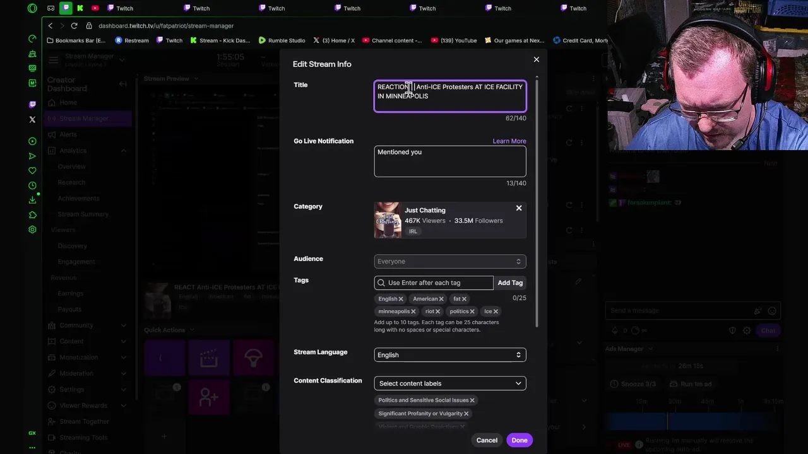Open the Restream bookmark
The width and height of the screenshot is (808, 454).
132,40
